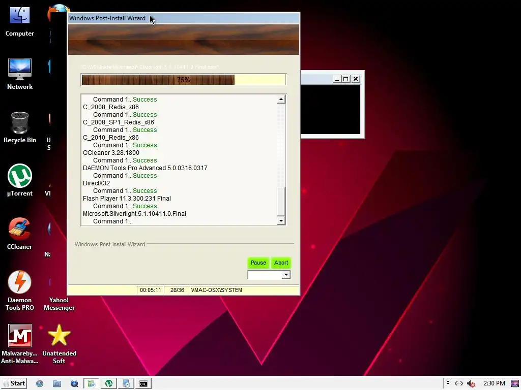Maximize the black console window
Viewport: 521px width, 390px height.
click(x=346, y=79)
